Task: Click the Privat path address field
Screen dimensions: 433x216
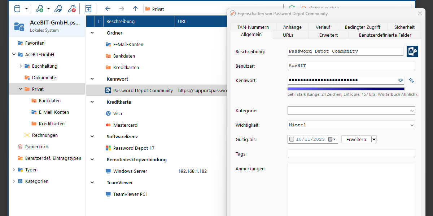Action: pyautogui.click(x=214, y=9)
